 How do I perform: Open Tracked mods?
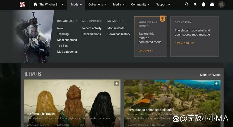(92, 34)
